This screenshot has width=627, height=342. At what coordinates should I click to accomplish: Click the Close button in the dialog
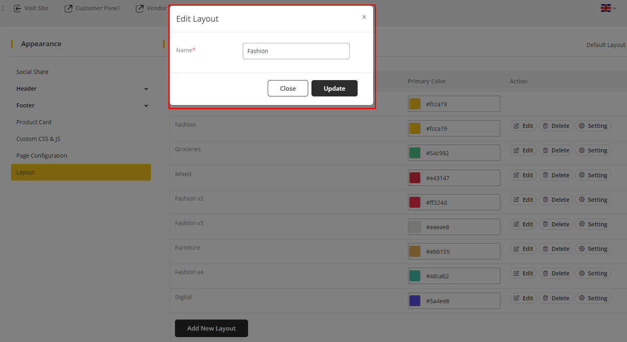288,88
